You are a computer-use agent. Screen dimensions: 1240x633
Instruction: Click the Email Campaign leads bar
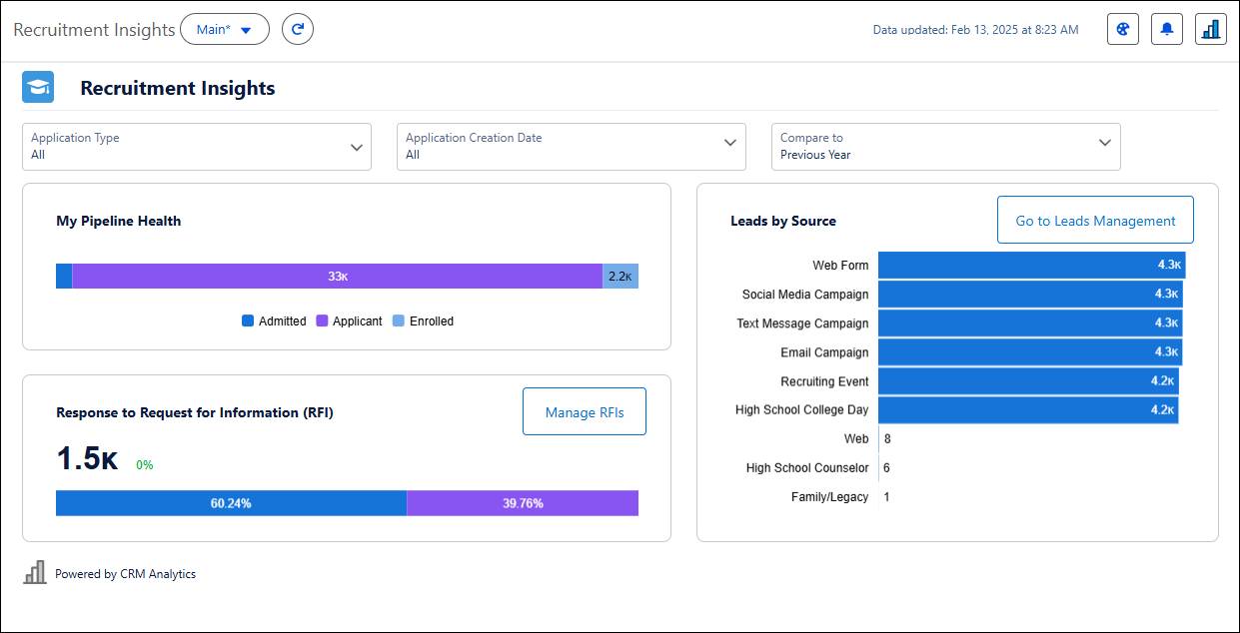[1030, 351]
